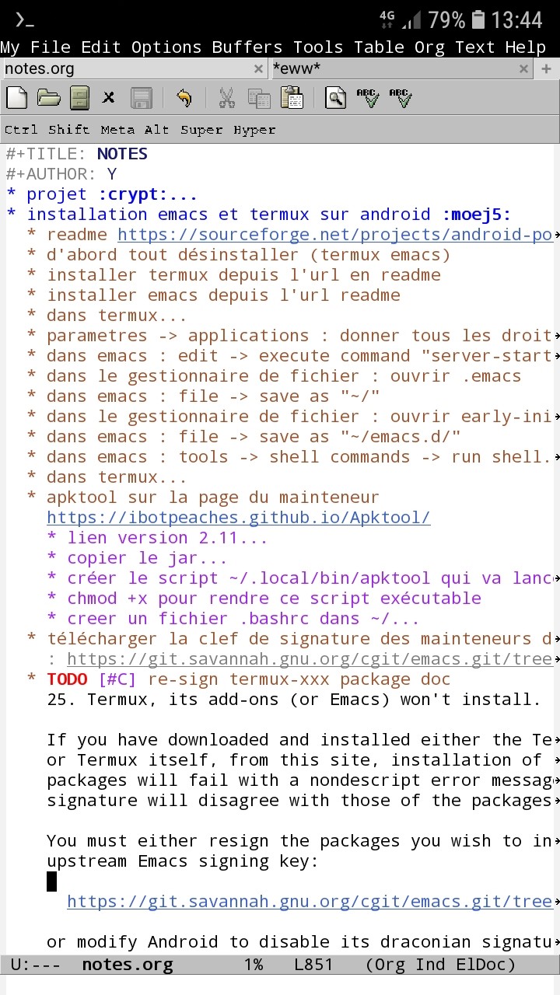Add a new tab with plus button
Viewport: 560px width, 995px height.
coord(547,69)
